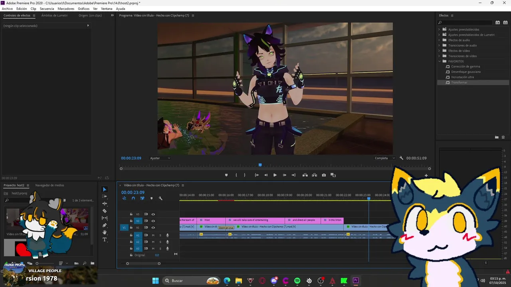This screenshot has width=511, height=287.
Task: Open the Program monitor button editor plus
Action: 426,175
